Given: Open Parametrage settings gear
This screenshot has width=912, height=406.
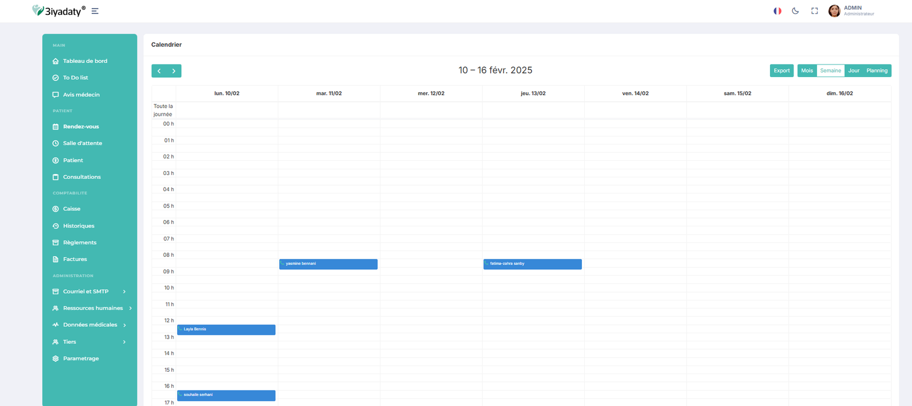Looking at the screenshot, I should pos(56,359).
